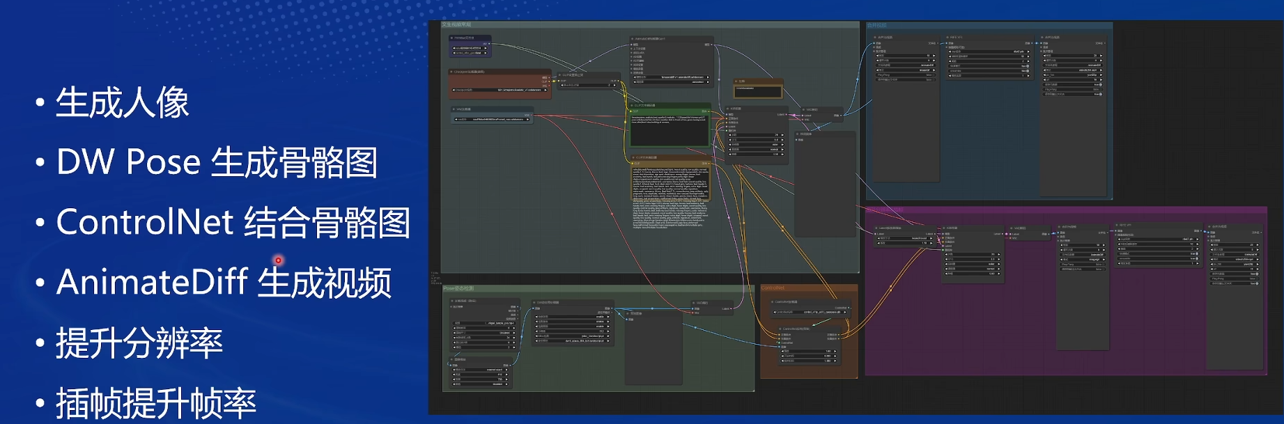Collapse the load video node in Pose group
The image size is (1284, 424).
tap(453, 301)
